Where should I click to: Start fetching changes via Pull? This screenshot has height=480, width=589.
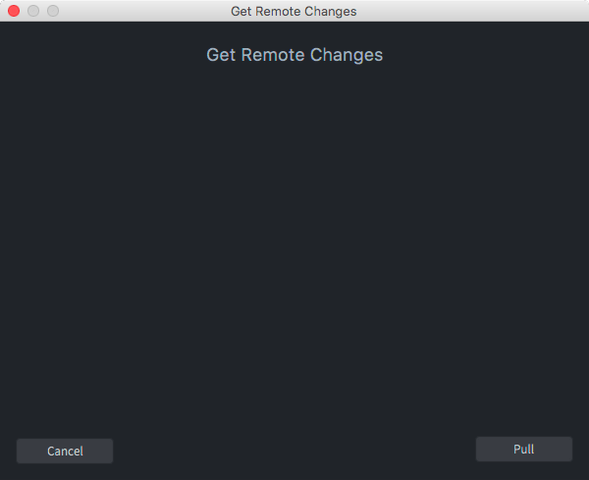(523, 449)
